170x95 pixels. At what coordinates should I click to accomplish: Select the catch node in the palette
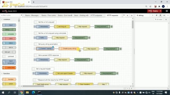(x=9, y=39)
